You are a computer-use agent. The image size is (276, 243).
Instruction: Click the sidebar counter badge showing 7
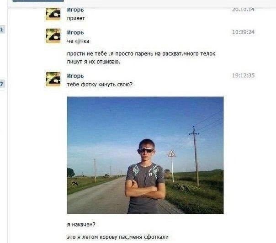coord(2,84)
